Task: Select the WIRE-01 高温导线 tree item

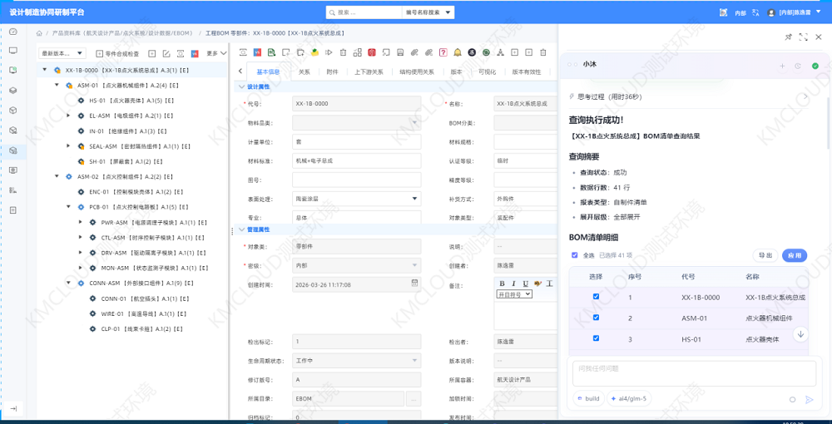Action: click(x=144, y=313)
